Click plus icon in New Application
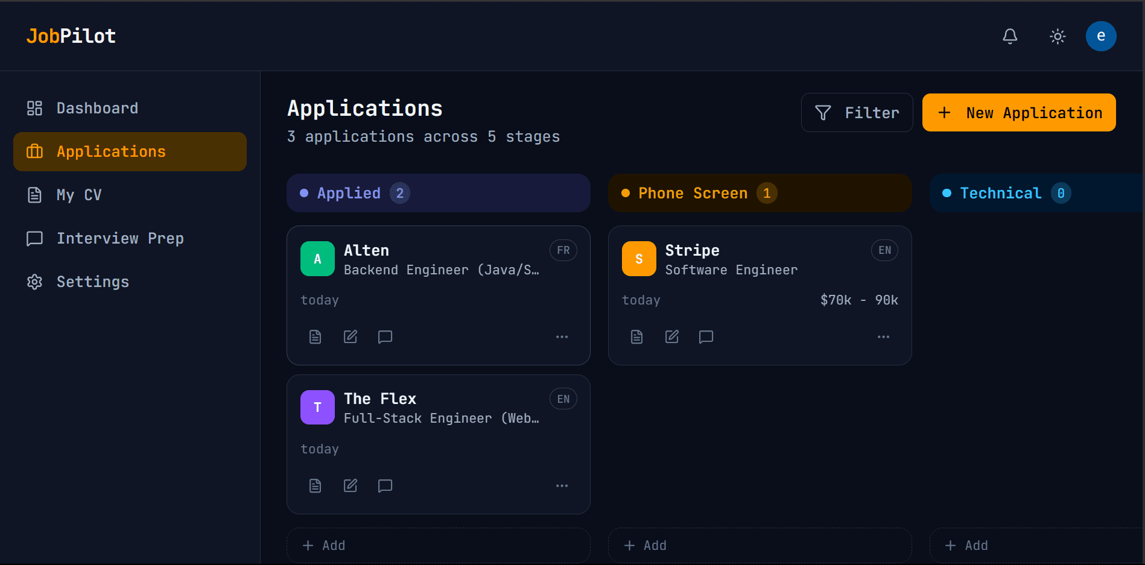The width and height of the screenshot is (1145, 565). point(945,113)
